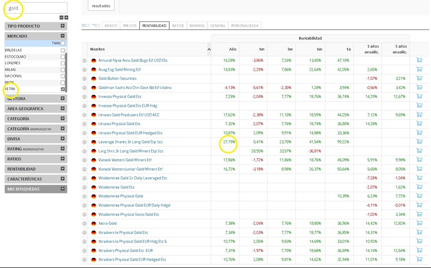This screenshot has height=268, width=431.
Task: Click cart icon for Wisdomtree Physical Gold
Action: (x=419, y=196)
